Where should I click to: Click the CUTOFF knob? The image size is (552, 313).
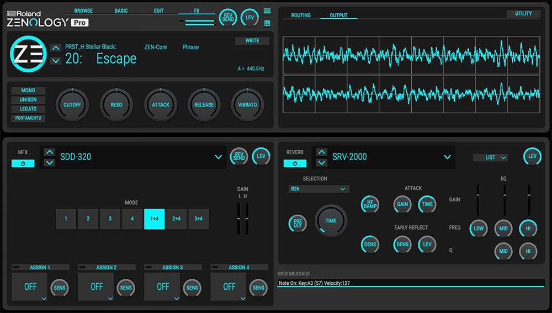(x=72, y=104)
